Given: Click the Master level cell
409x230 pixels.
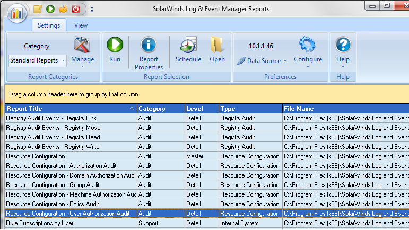Looking at the screenshot, I should coord(202,156).
